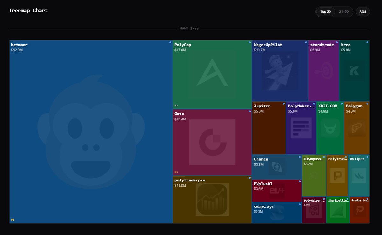Click the PolyHelper gear logo

(x=314, y=210)
